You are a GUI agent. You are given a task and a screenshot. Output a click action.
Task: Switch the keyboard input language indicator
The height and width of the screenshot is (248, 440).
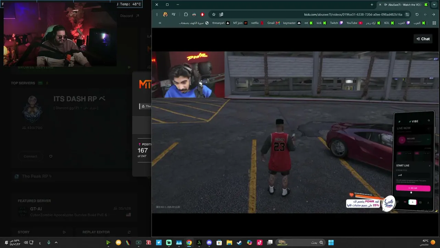click(x=40, y=242)
